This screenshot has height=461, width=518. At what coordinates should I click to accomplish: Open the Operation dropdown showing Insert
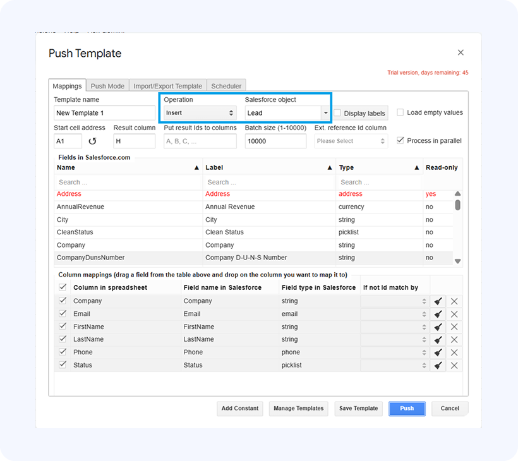[199, 113]
